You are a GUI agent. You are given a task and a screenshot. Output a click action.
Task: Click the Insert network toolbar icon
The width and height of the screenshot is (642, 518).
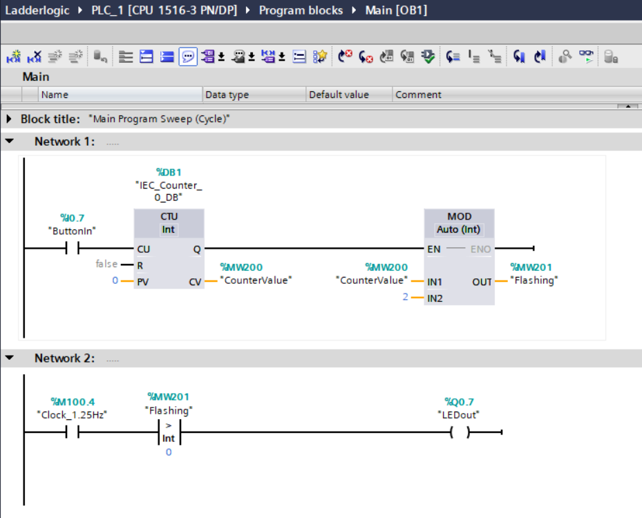pos(13,57)
